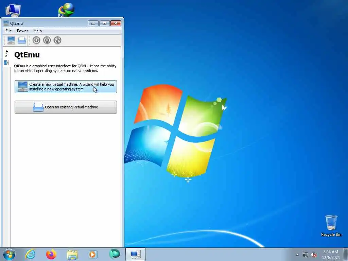The image size is (348, 261).
Task: Select the Main vertical tab
Action: (7, 57)
